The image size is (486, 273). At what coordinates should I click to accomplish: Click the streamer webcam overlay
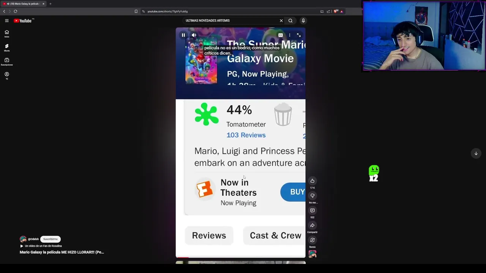[424, 36]
